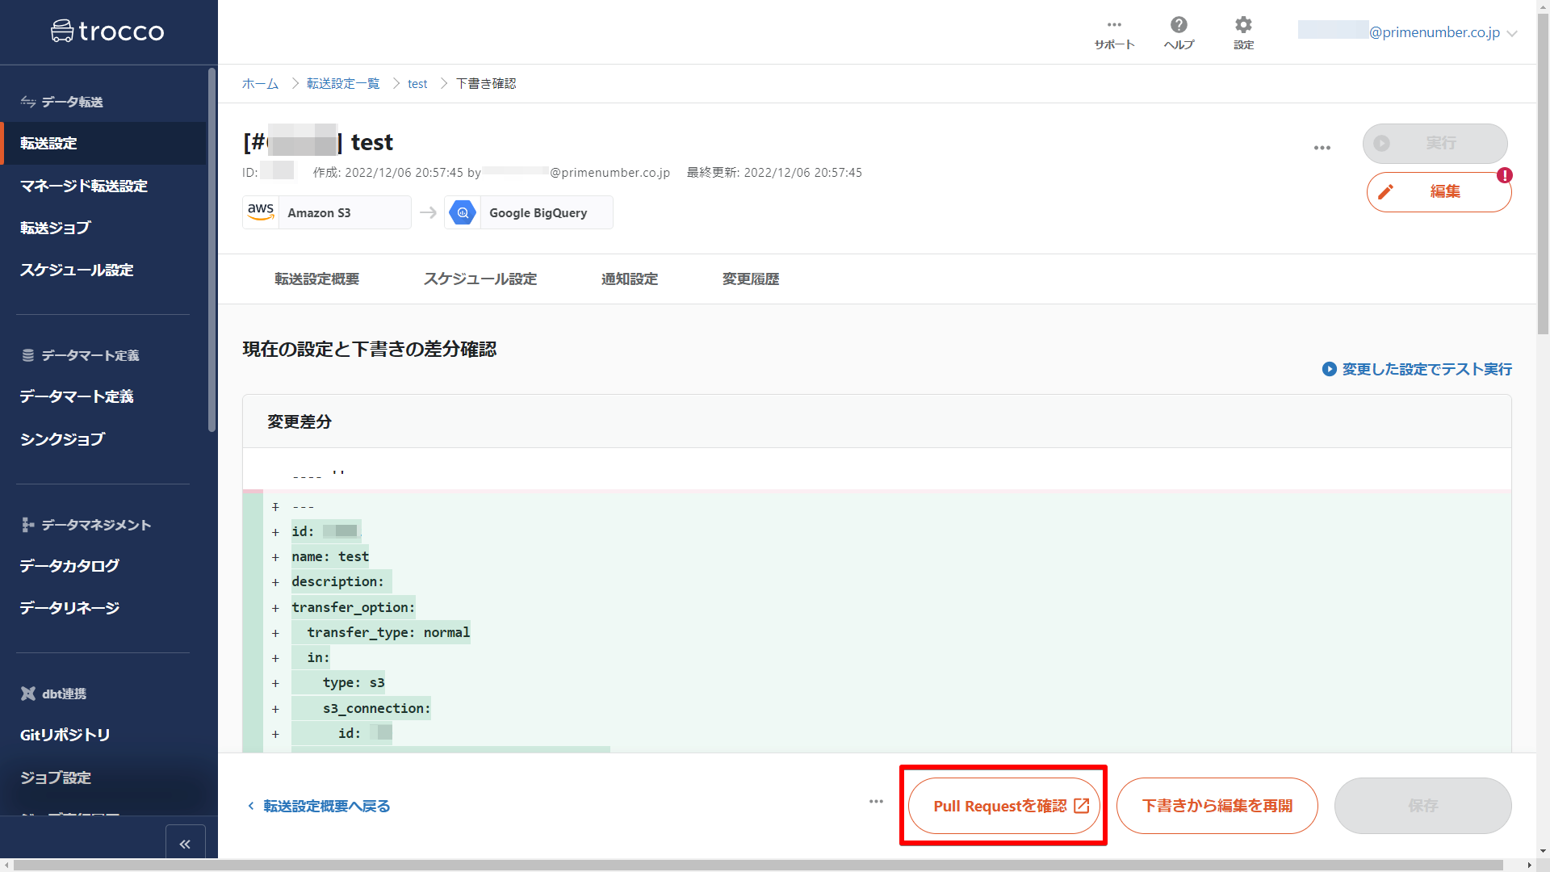Open the ヘルプ question mark icon
1550x872 pixels.
(x=1179, y=25)
